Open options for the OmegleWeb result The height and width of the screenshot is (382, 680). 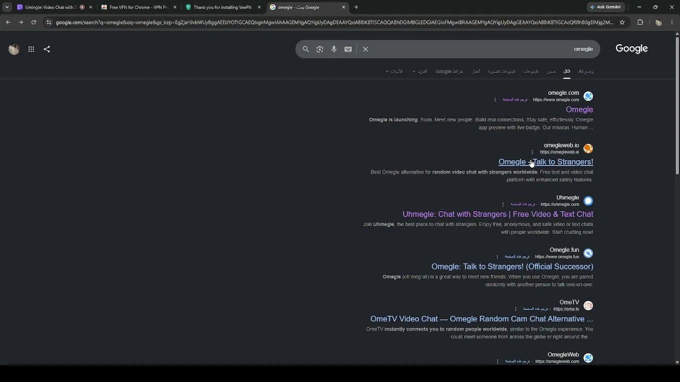(498, 361)
